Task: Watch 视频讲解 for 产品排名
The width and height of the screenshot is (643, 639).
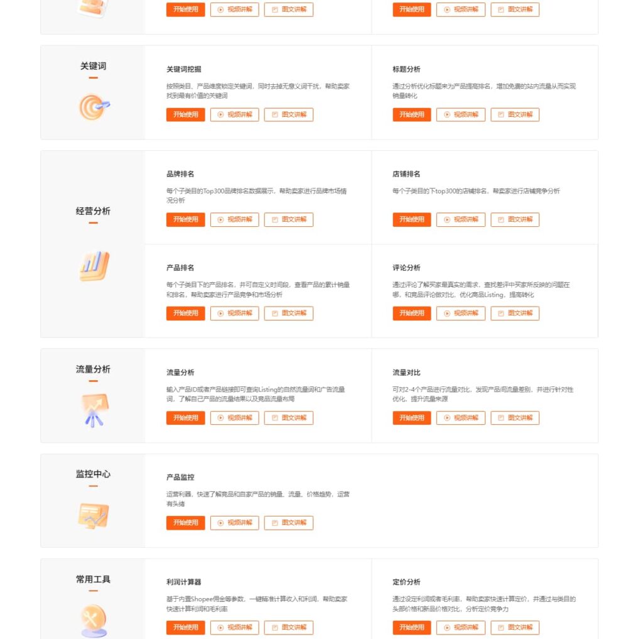Action: [234, 313]
